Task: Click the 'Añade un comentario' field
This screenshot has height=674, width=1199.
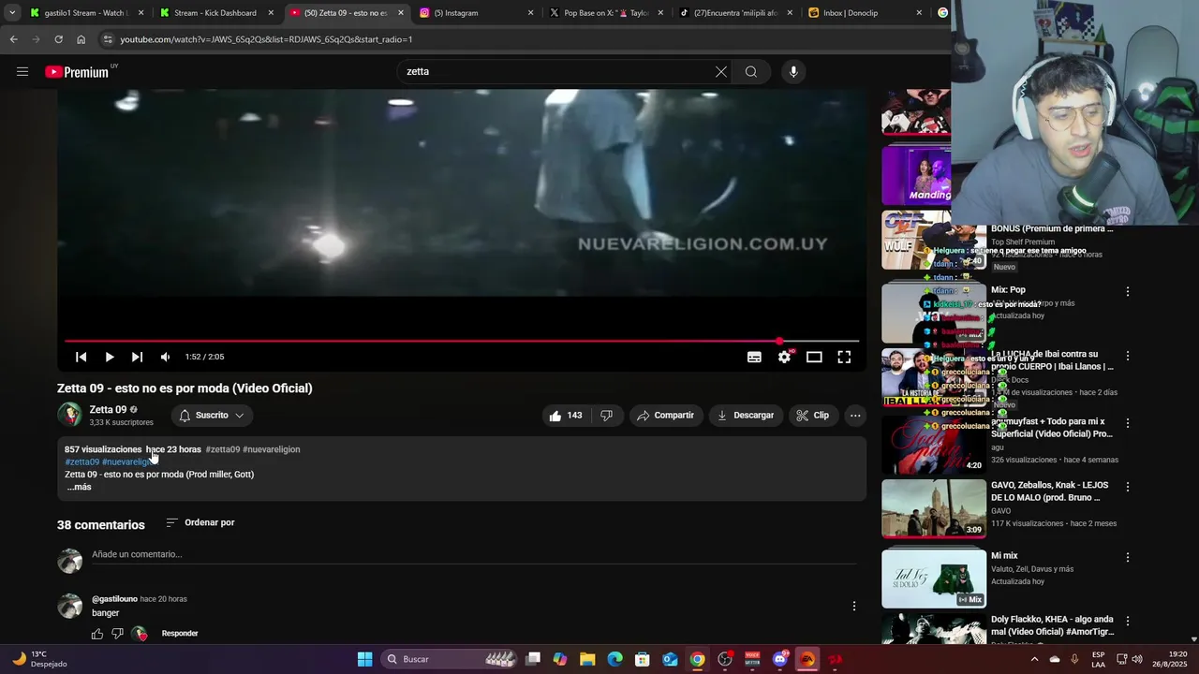Action: pyautogui.click(x=474, y=554)
